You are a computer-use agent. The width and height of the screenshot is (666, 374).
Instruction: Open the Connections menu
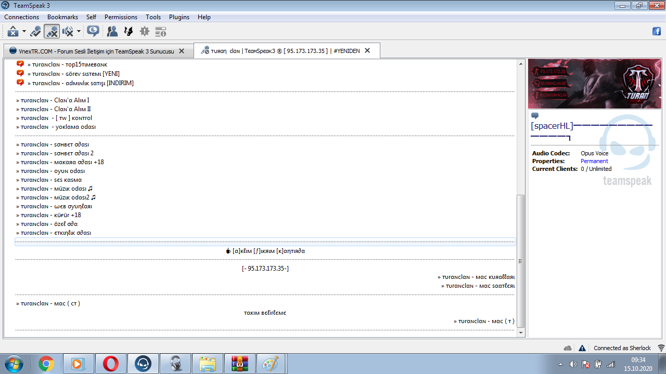pyautogui.click(x=22, y=17)
